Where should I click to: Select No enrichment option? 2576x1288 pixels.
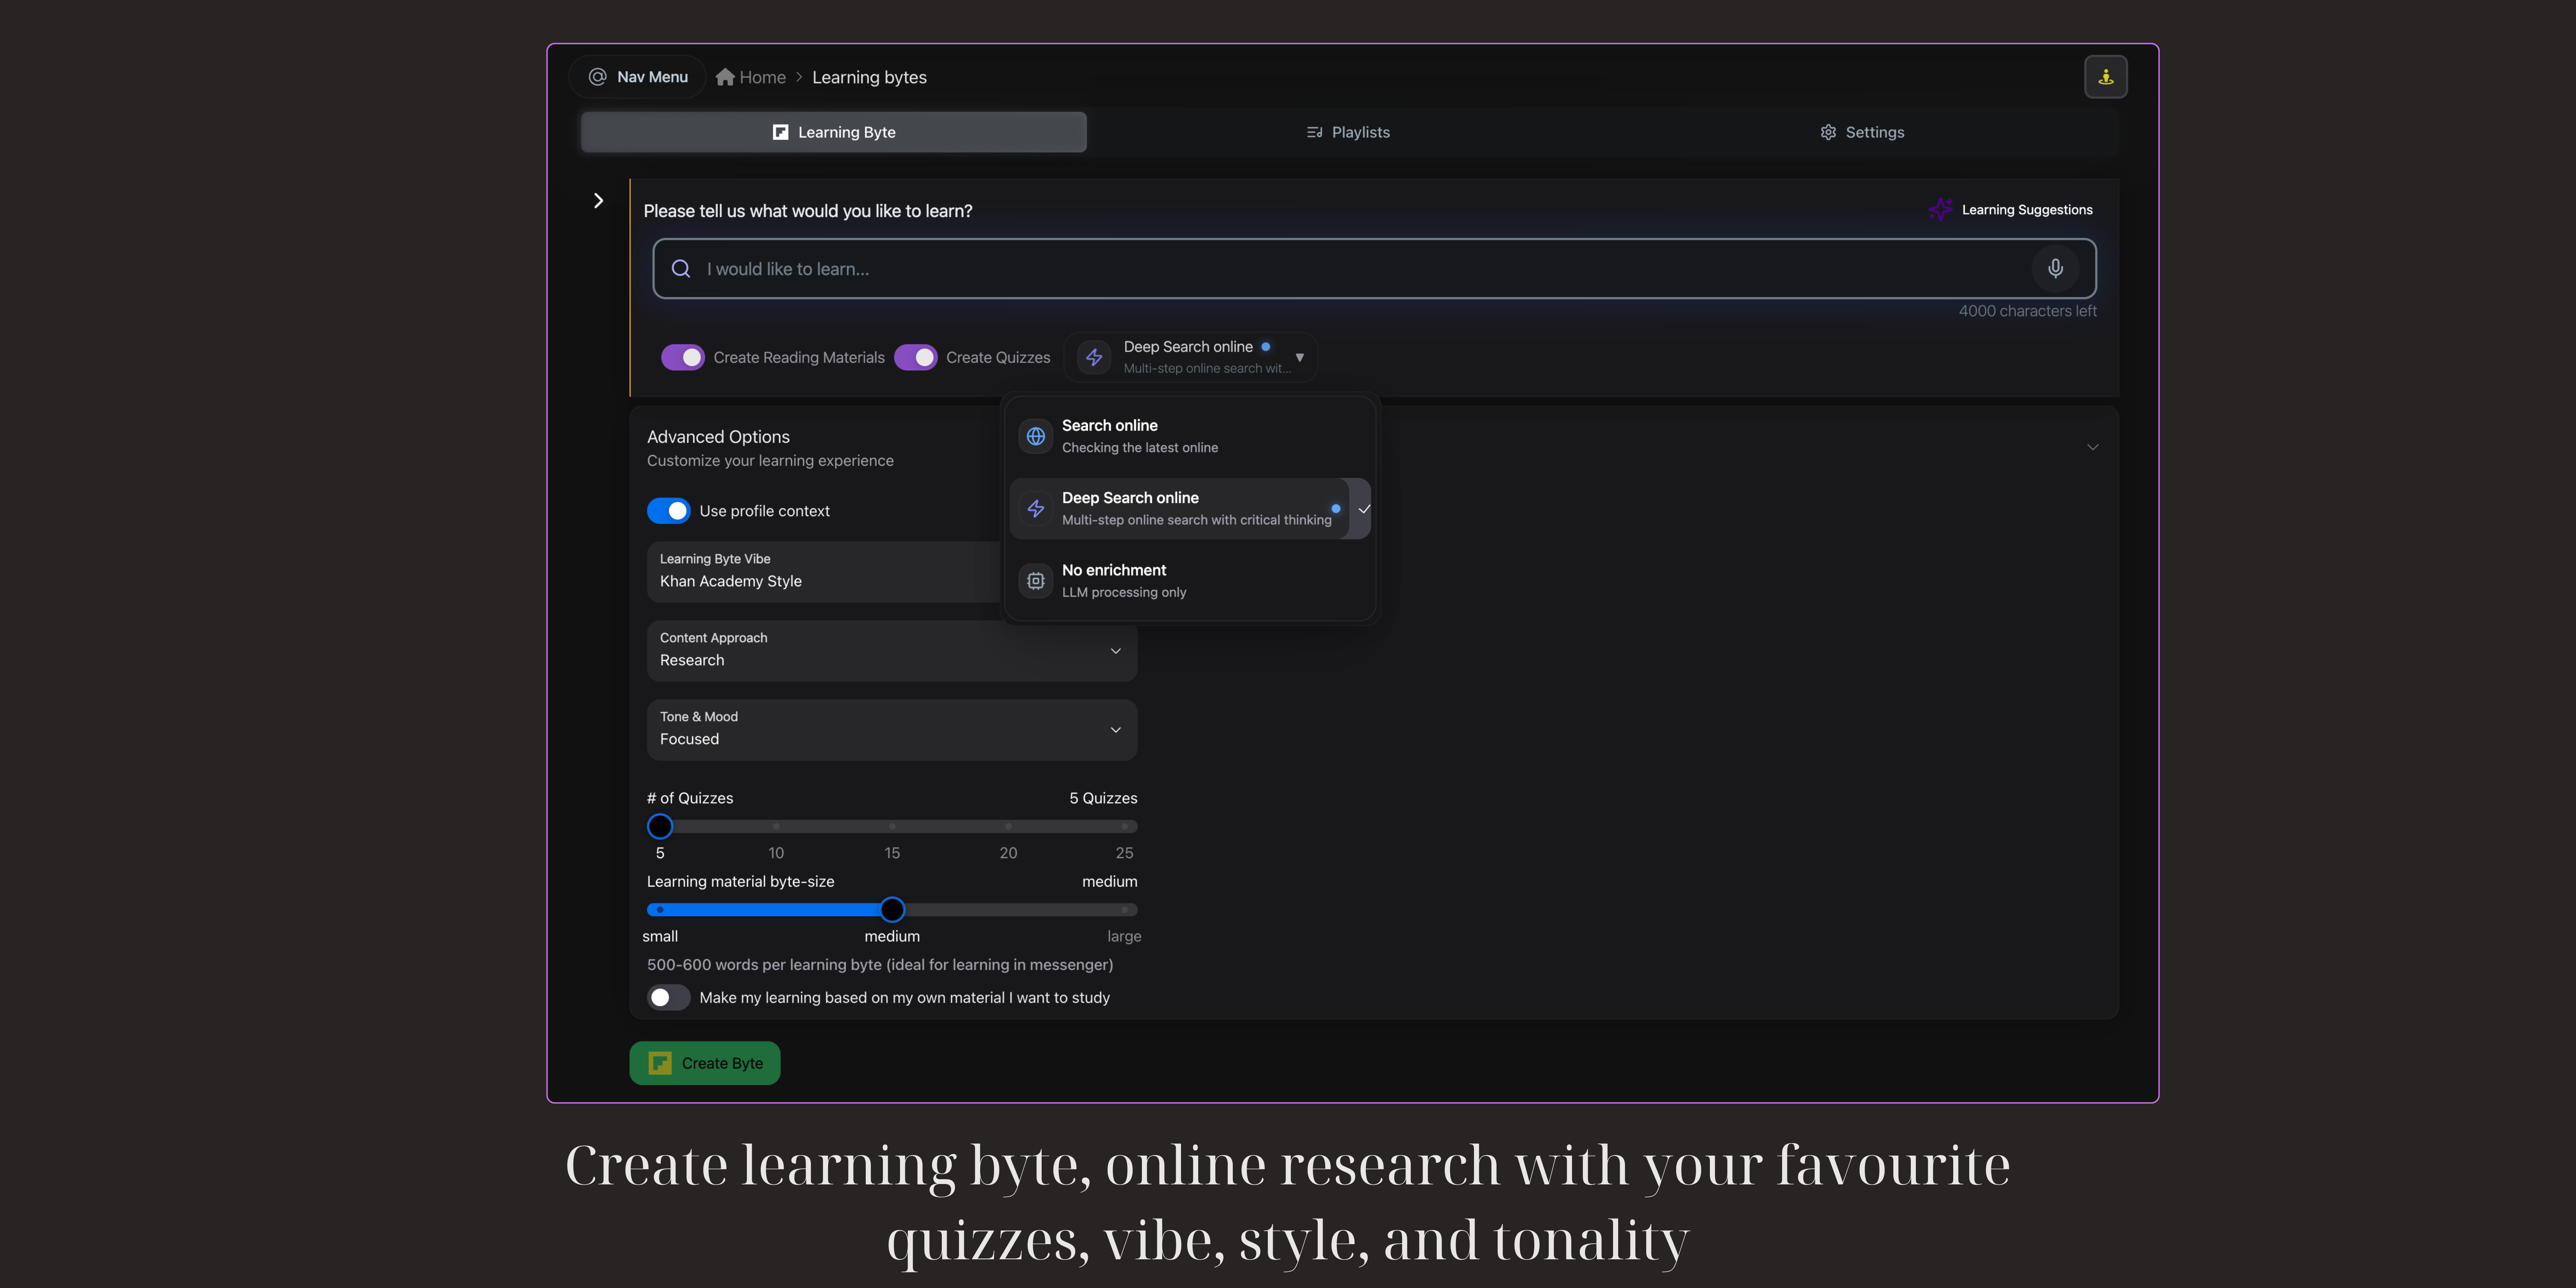(1190, 581)
